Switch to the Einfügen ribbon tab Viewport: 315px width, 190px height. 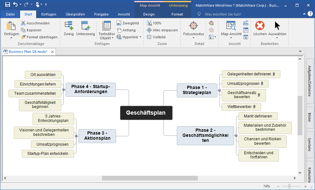pos(49,14)
